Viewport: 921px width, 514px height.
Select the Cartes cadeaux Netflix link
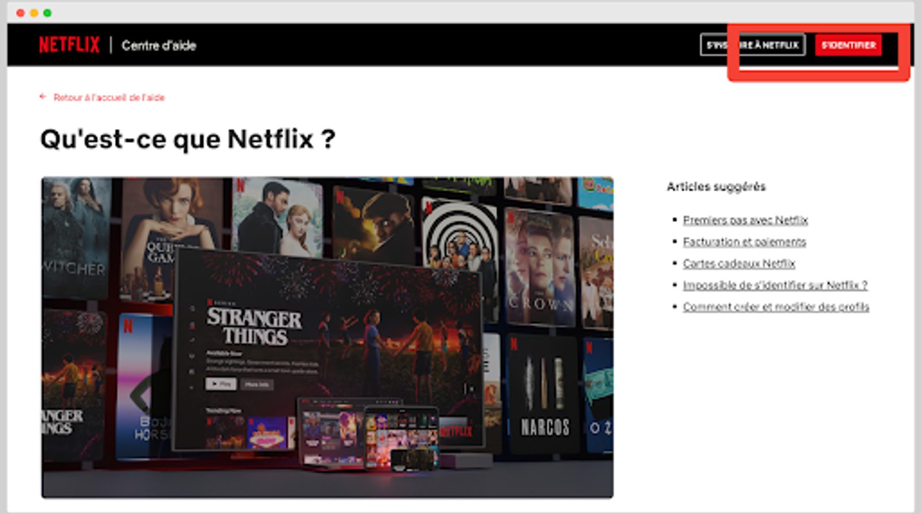pos(739,264)
